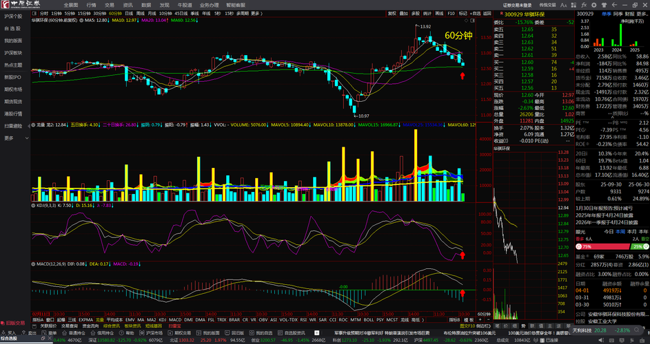The height and width of the screenshot is (344, 650).
Task: Open 我的自选 in bottom toolbar
Action: coord(261,333)
